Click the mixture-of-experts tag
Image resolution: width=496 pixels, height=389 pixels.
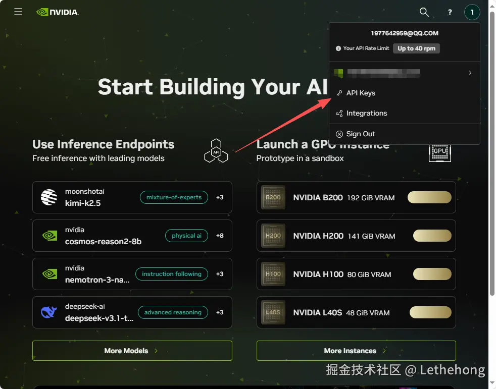coord(174,197)
